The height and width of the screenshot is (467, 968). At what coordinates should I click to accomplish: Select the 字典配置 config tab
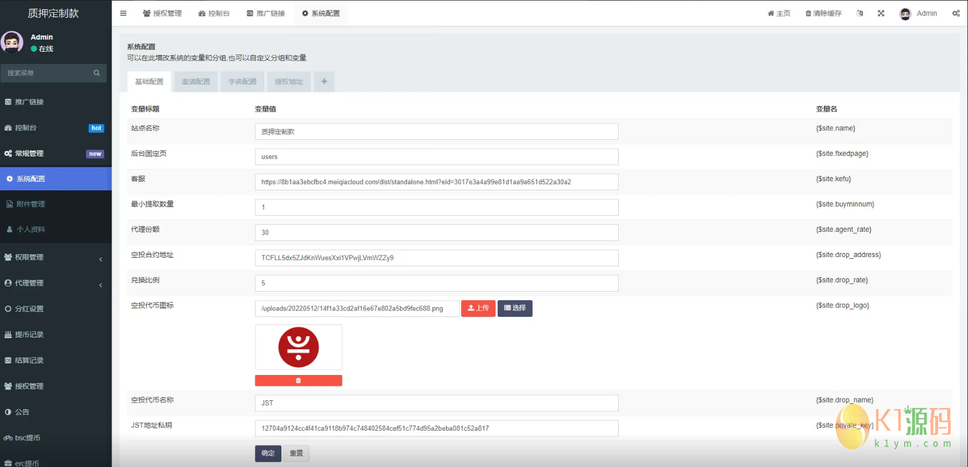coord(242,82)
